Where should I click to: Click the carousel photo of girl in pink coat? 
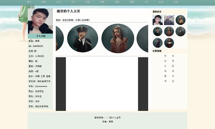[x=118, y=39]
